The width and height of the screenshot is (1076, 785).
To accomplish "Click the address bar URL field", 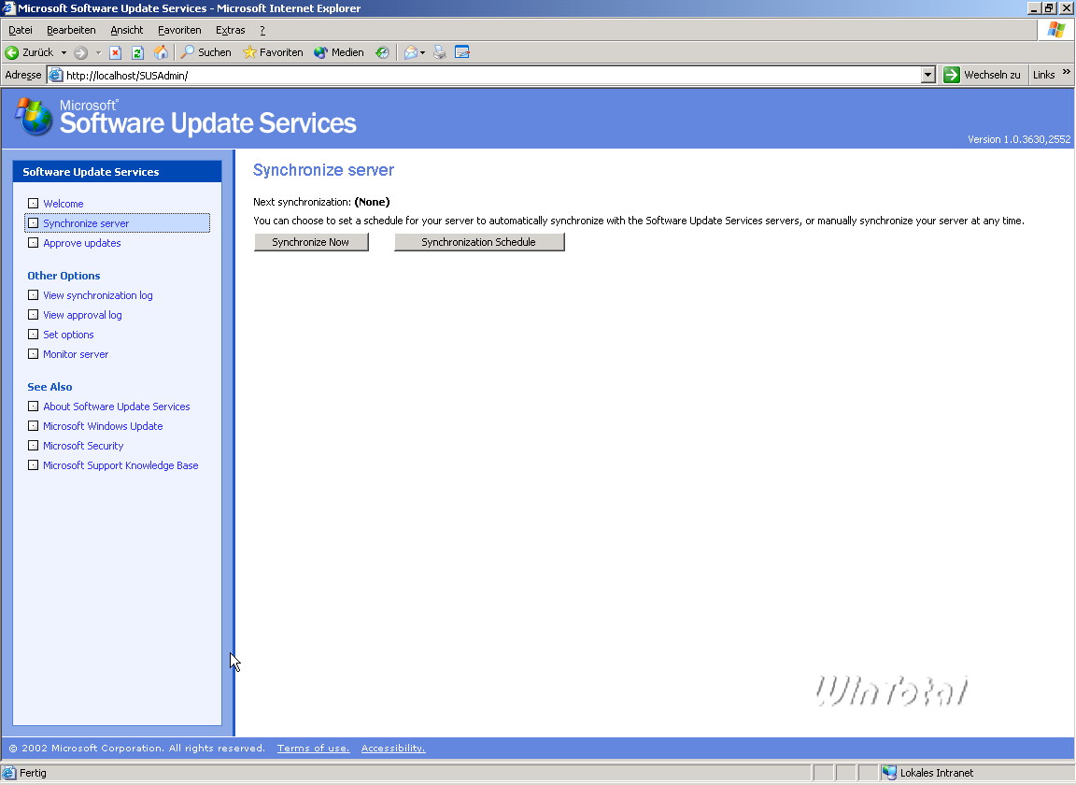I will (484, 75).
